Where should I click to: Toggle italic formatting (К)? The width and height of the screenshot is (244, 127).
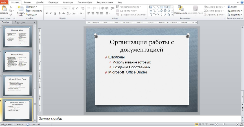click(x=51, y=13)
